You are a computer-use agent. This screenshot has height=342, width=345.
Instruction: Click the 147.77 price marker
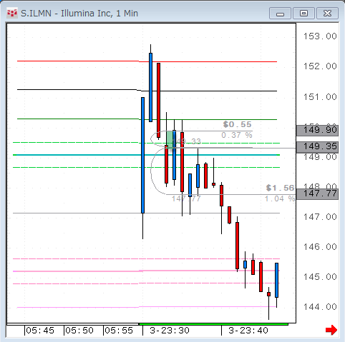click(317, 193)
